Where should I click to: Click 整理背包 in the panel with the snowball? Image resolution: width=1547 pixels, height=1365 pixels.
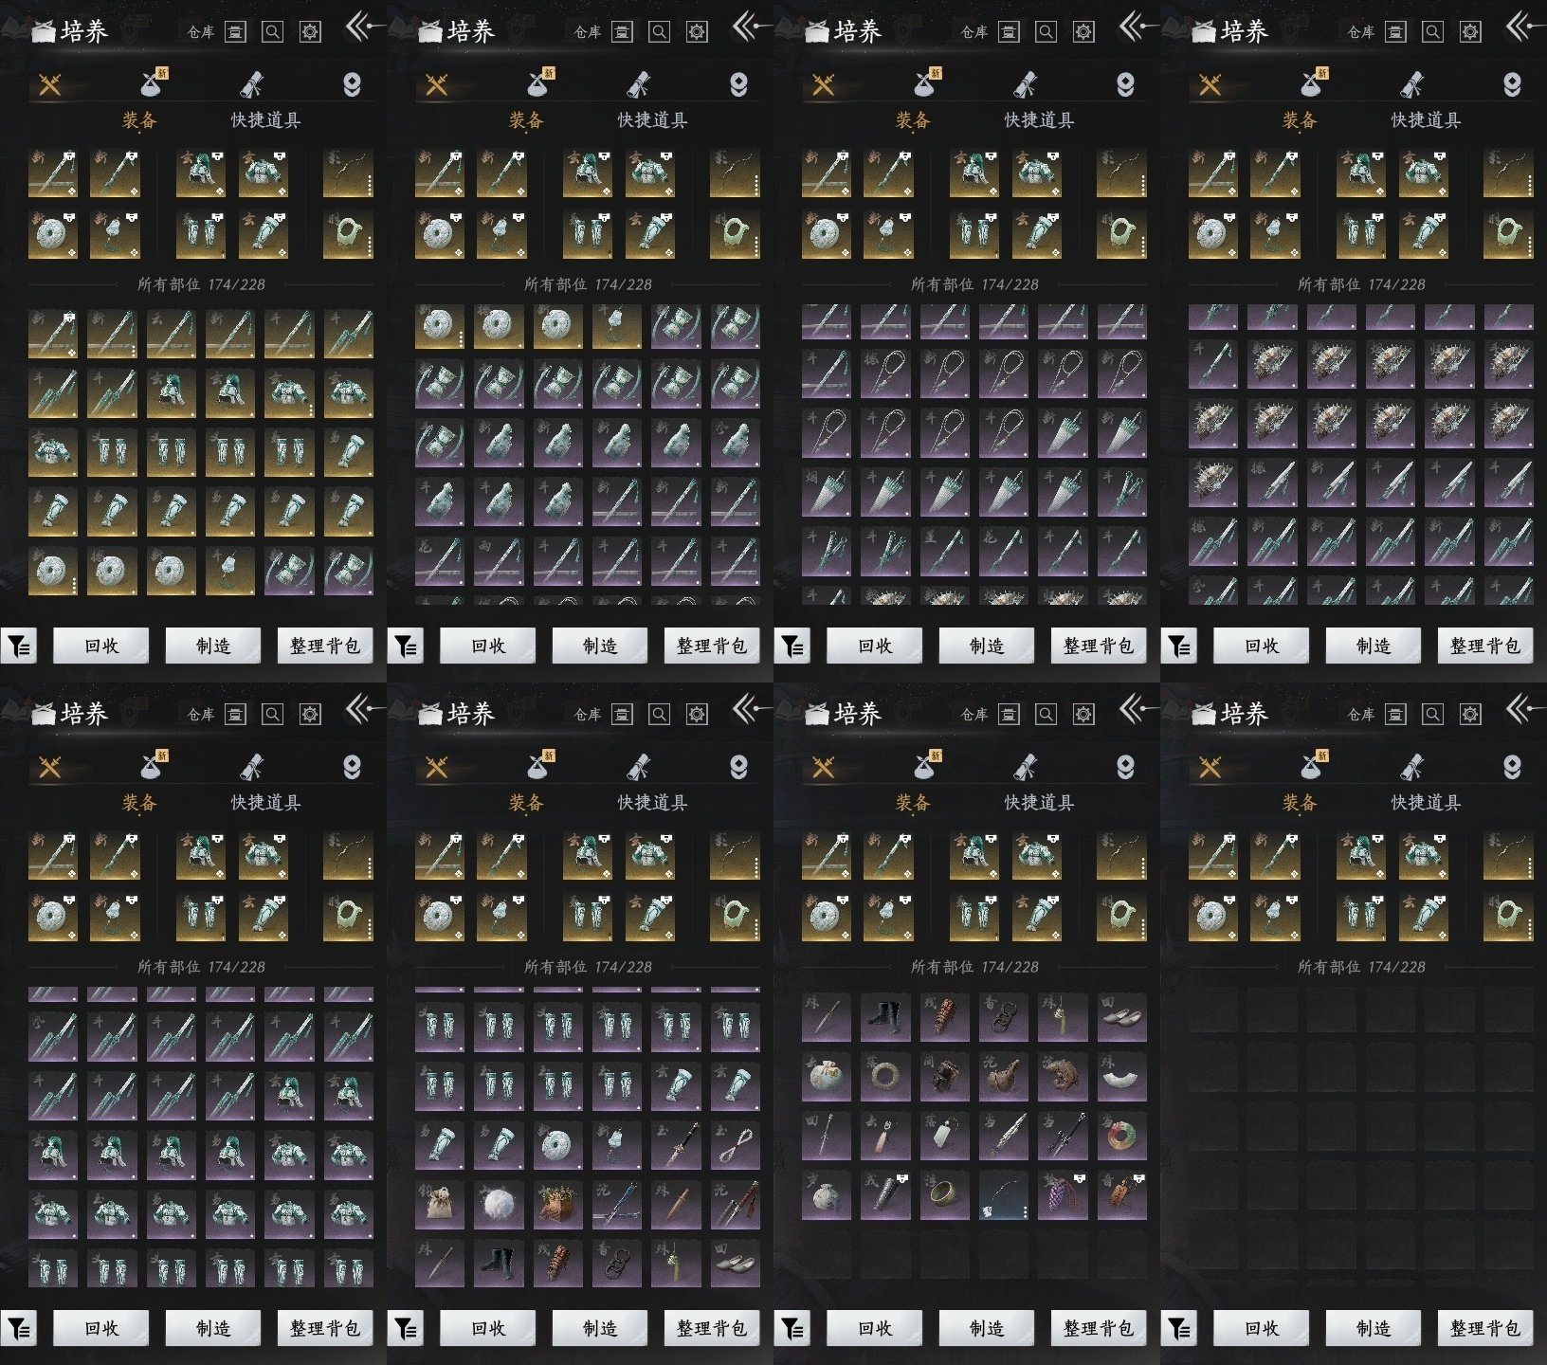[x=711, y=1328]
